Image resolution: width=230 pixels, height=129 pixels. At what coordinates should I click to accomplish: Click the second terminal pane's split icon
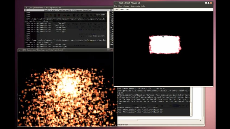[111, 10]
